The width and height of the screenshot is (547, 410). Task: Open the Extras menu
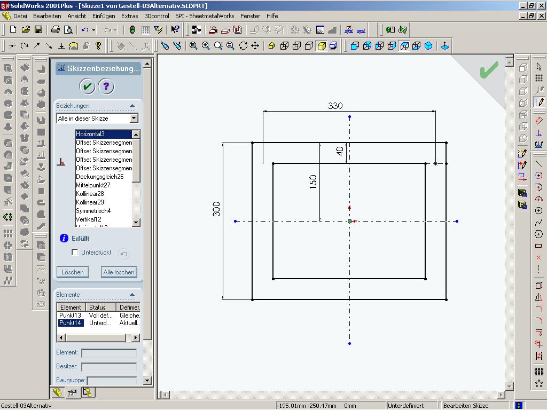[129, 16]
